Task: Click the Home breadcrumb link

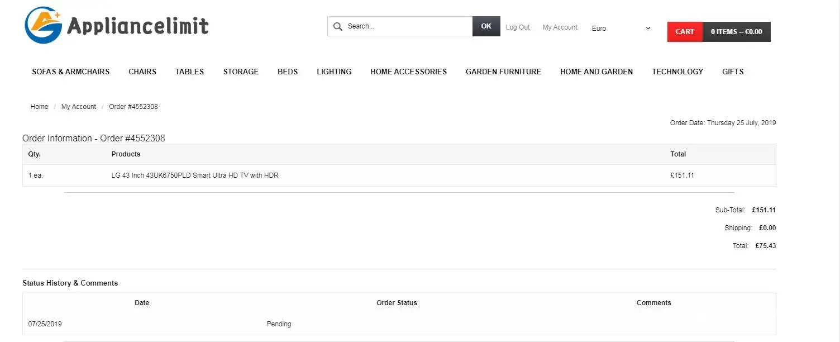Action: [x=39, y=107]
